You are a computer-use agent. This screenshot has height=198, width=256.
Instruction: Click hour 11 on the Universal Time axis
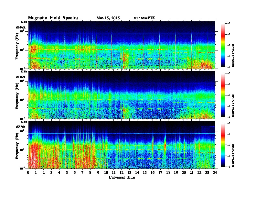[114, 173]
